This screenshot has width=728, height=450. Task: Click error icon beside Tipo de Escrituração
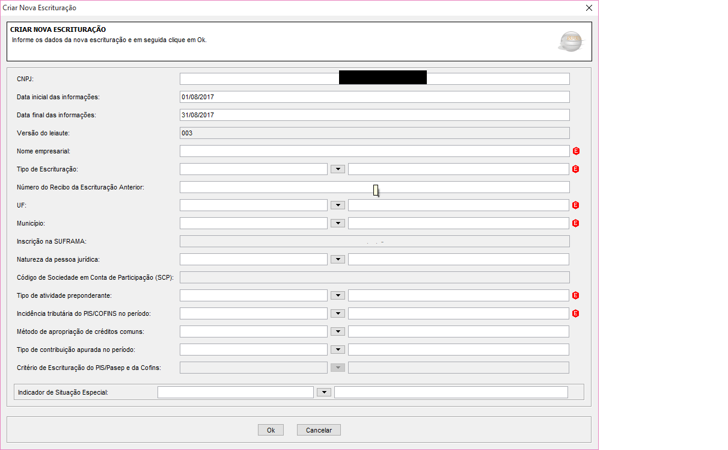point(575,169)
